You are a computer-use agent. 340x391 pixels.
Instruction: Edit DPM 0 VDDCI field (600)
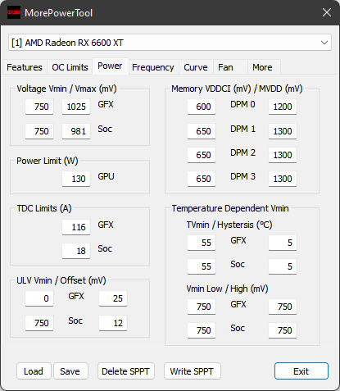pyautogui.click(x=202, y=107)
